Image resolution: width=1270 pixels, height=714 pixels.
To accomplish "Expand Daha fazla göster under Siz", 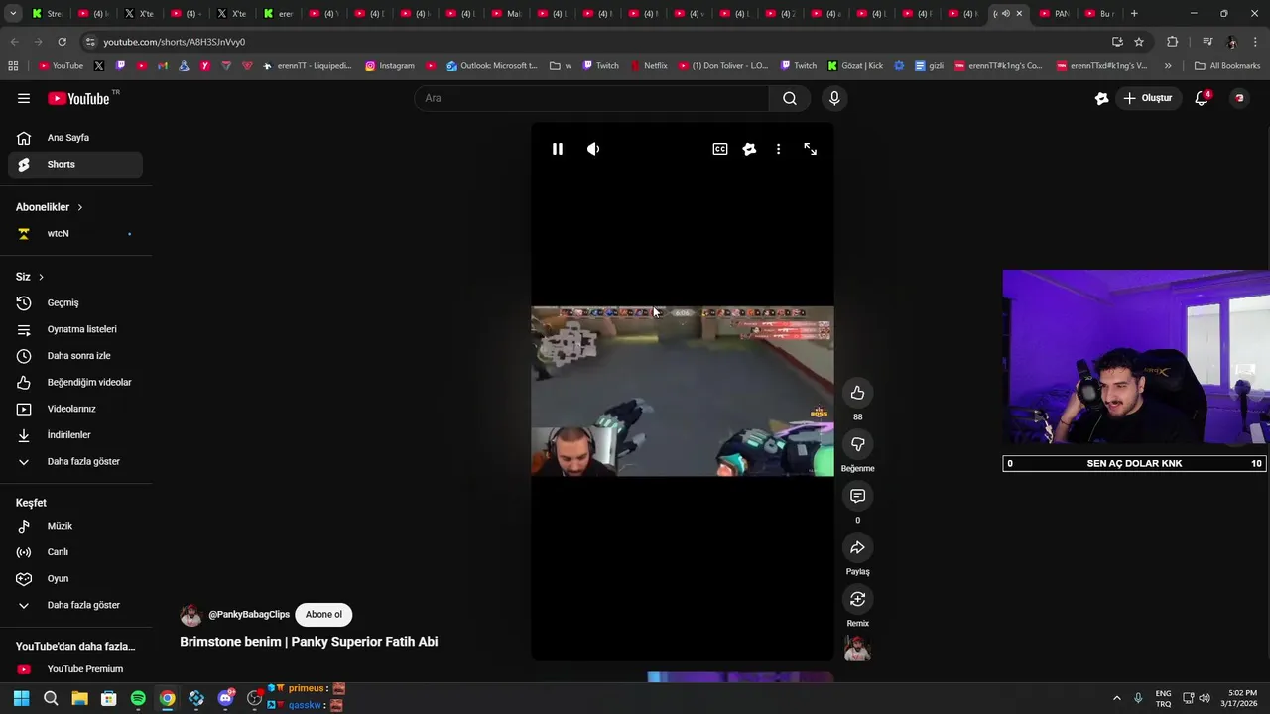I will pos(75,461).
